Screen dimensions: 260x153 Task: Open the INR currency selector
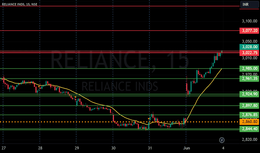click(249, 4)
